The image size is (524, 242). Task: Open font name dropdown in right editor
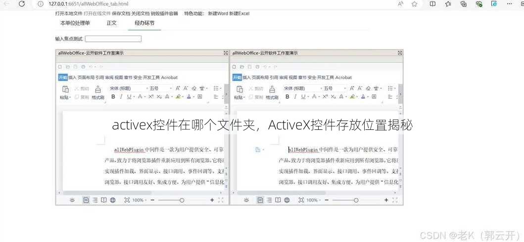[x=321, y=89]
